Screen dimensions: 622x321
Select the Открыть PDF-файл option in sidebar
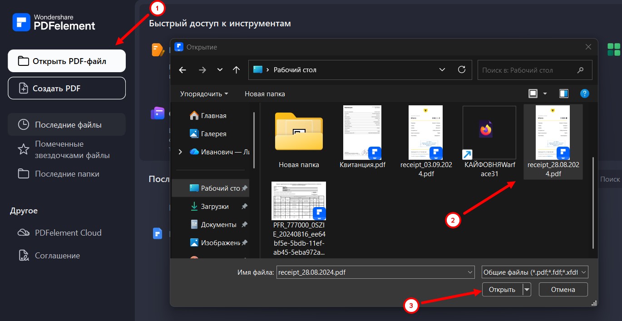click(x=66, y=60)
